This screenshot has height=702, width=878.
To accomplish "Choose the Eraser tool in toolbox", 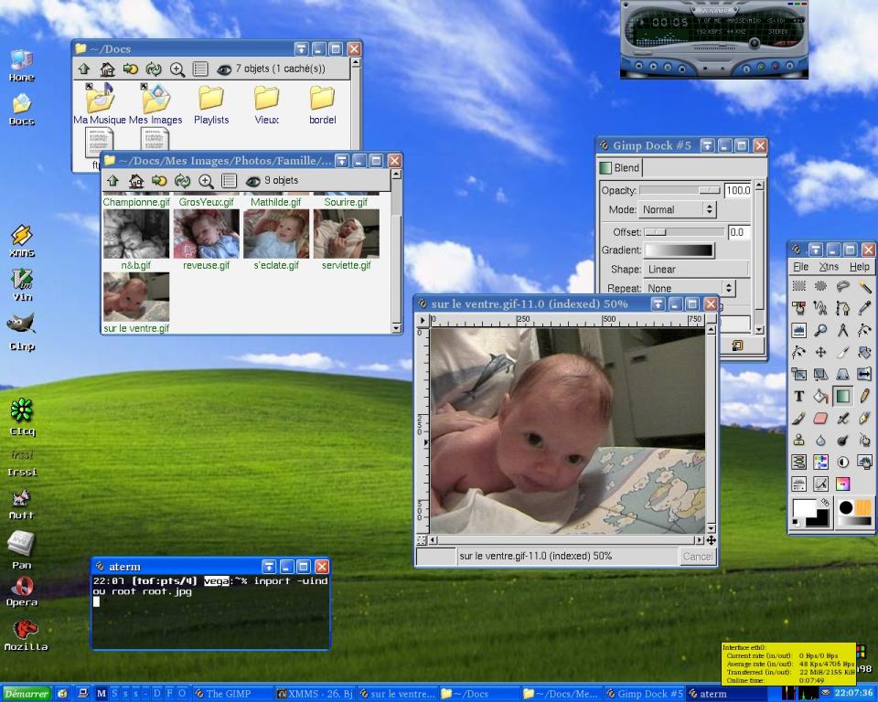I will click(x=820, y=419).
